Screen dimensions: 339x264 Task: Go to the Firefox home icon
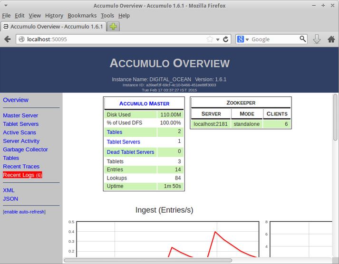coord(331,39)
